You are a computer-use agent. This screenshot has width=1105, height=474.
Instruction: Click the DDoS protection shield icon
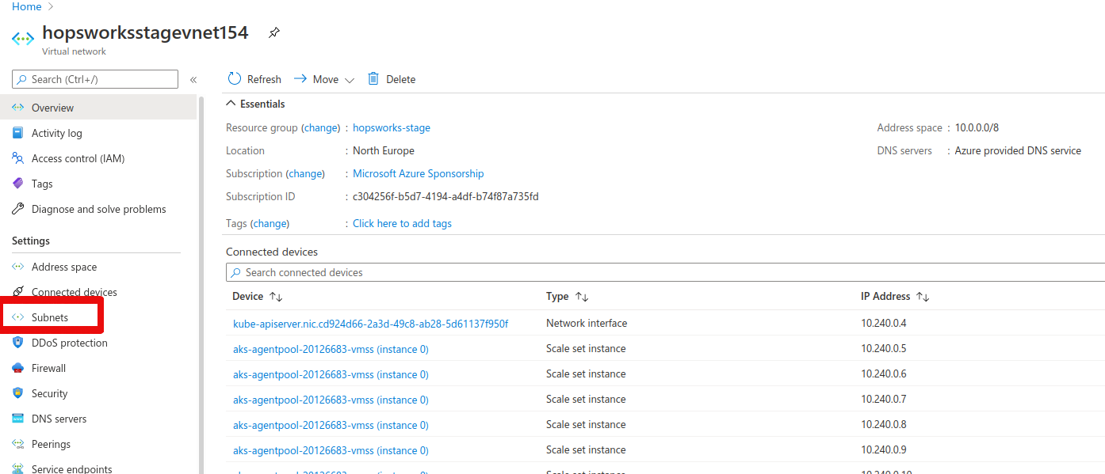click(x=18, y=343)
